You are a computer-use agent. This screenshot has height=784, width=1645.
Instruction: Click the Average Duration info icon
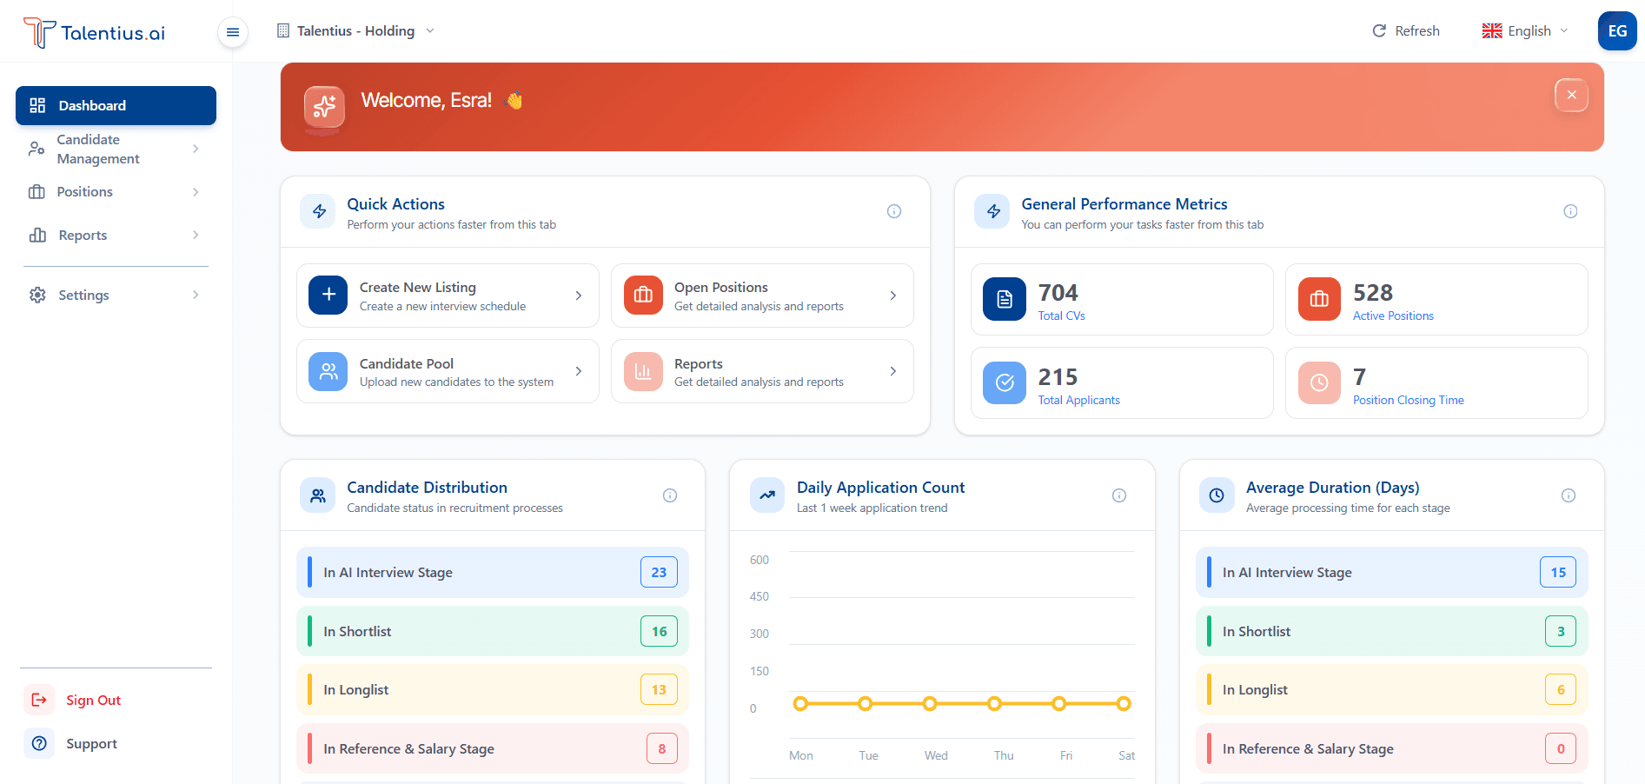(x=1569, y=495)
